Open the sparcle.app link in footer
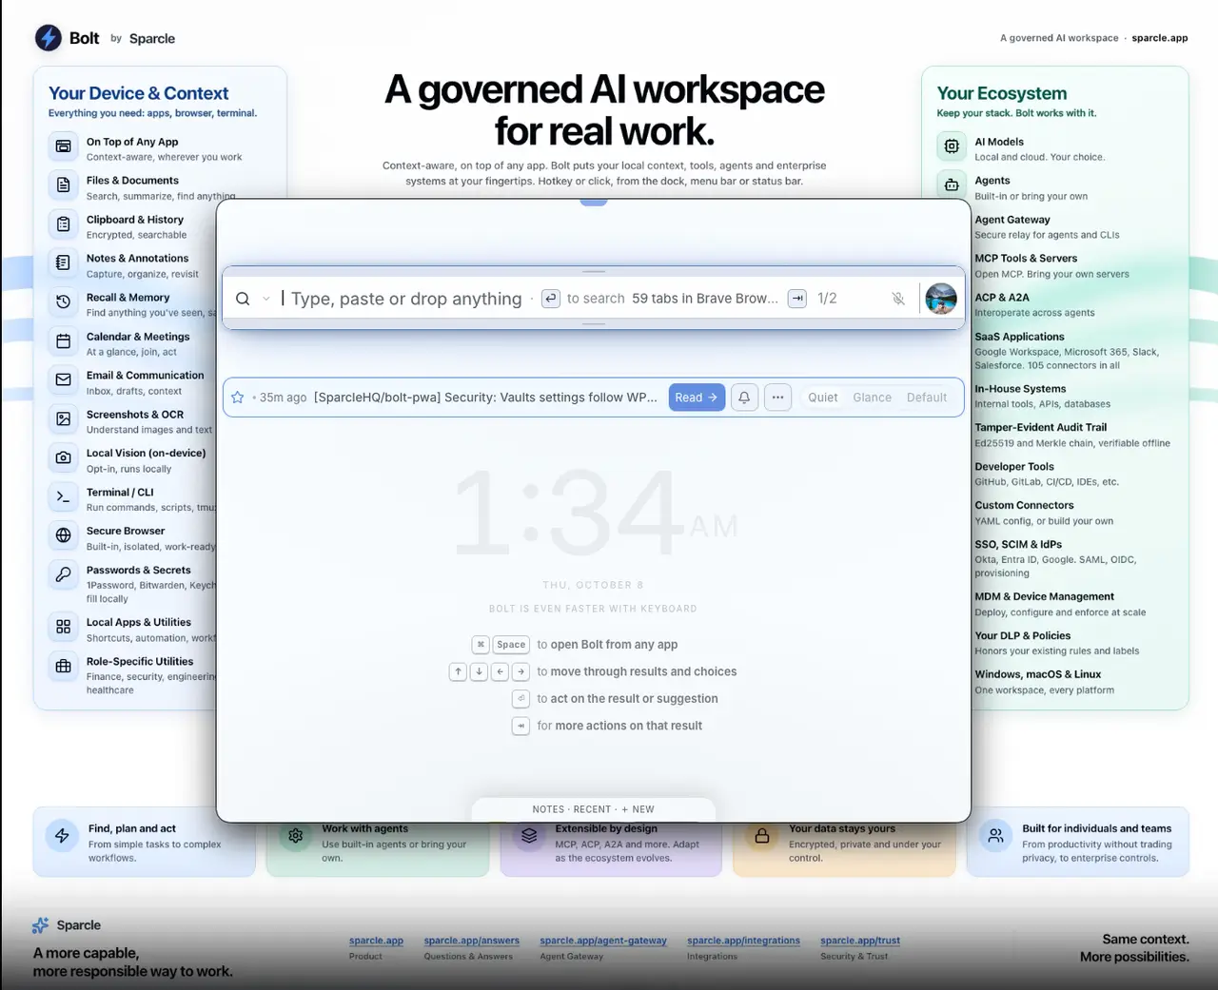This screenshot has width=1218, height=990. click(x=376, y=941)
